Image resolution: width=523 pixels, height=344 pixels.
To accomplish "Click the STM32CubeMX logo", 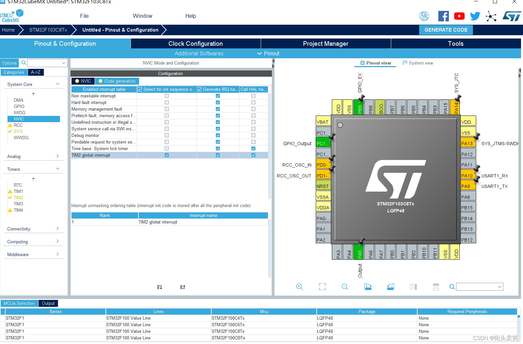I will 12,16.
